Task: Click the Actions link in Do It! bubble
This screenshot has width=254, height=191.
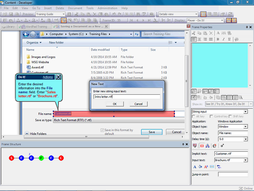Action: tap(48, 77)
